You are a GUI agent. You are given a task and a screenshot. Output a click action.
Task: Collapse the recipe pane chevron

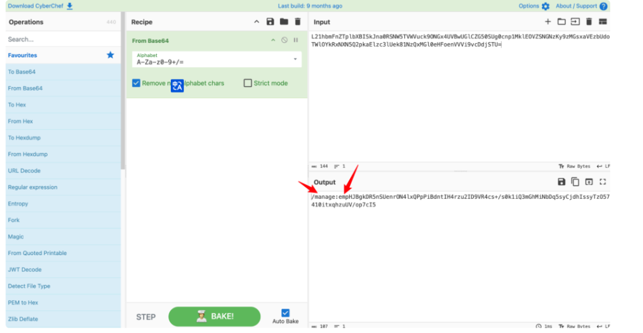pyautogui.click(x=257, y=22)
